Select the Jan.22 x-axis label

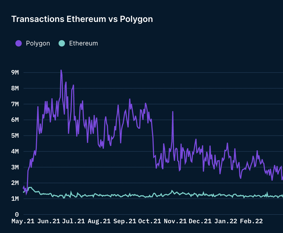click(x=226, y=221)
